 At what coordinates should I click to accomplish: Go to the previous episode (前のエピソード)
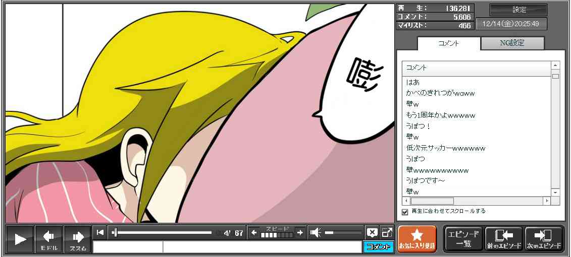pos(503,239)
